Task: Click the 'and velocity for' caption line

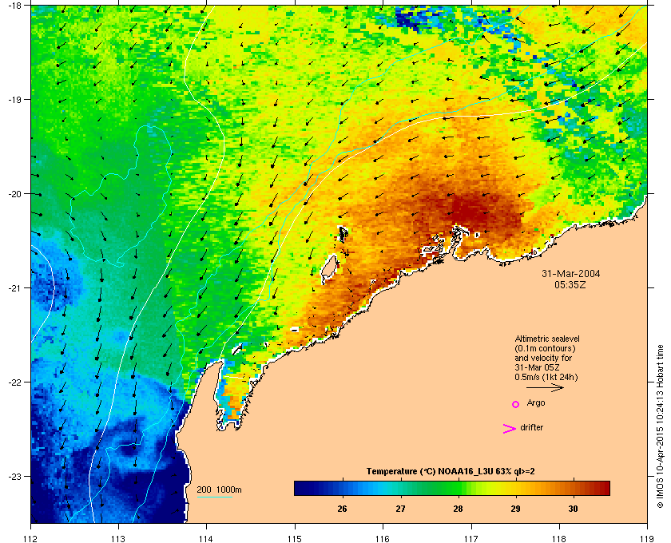Action: 543,358
